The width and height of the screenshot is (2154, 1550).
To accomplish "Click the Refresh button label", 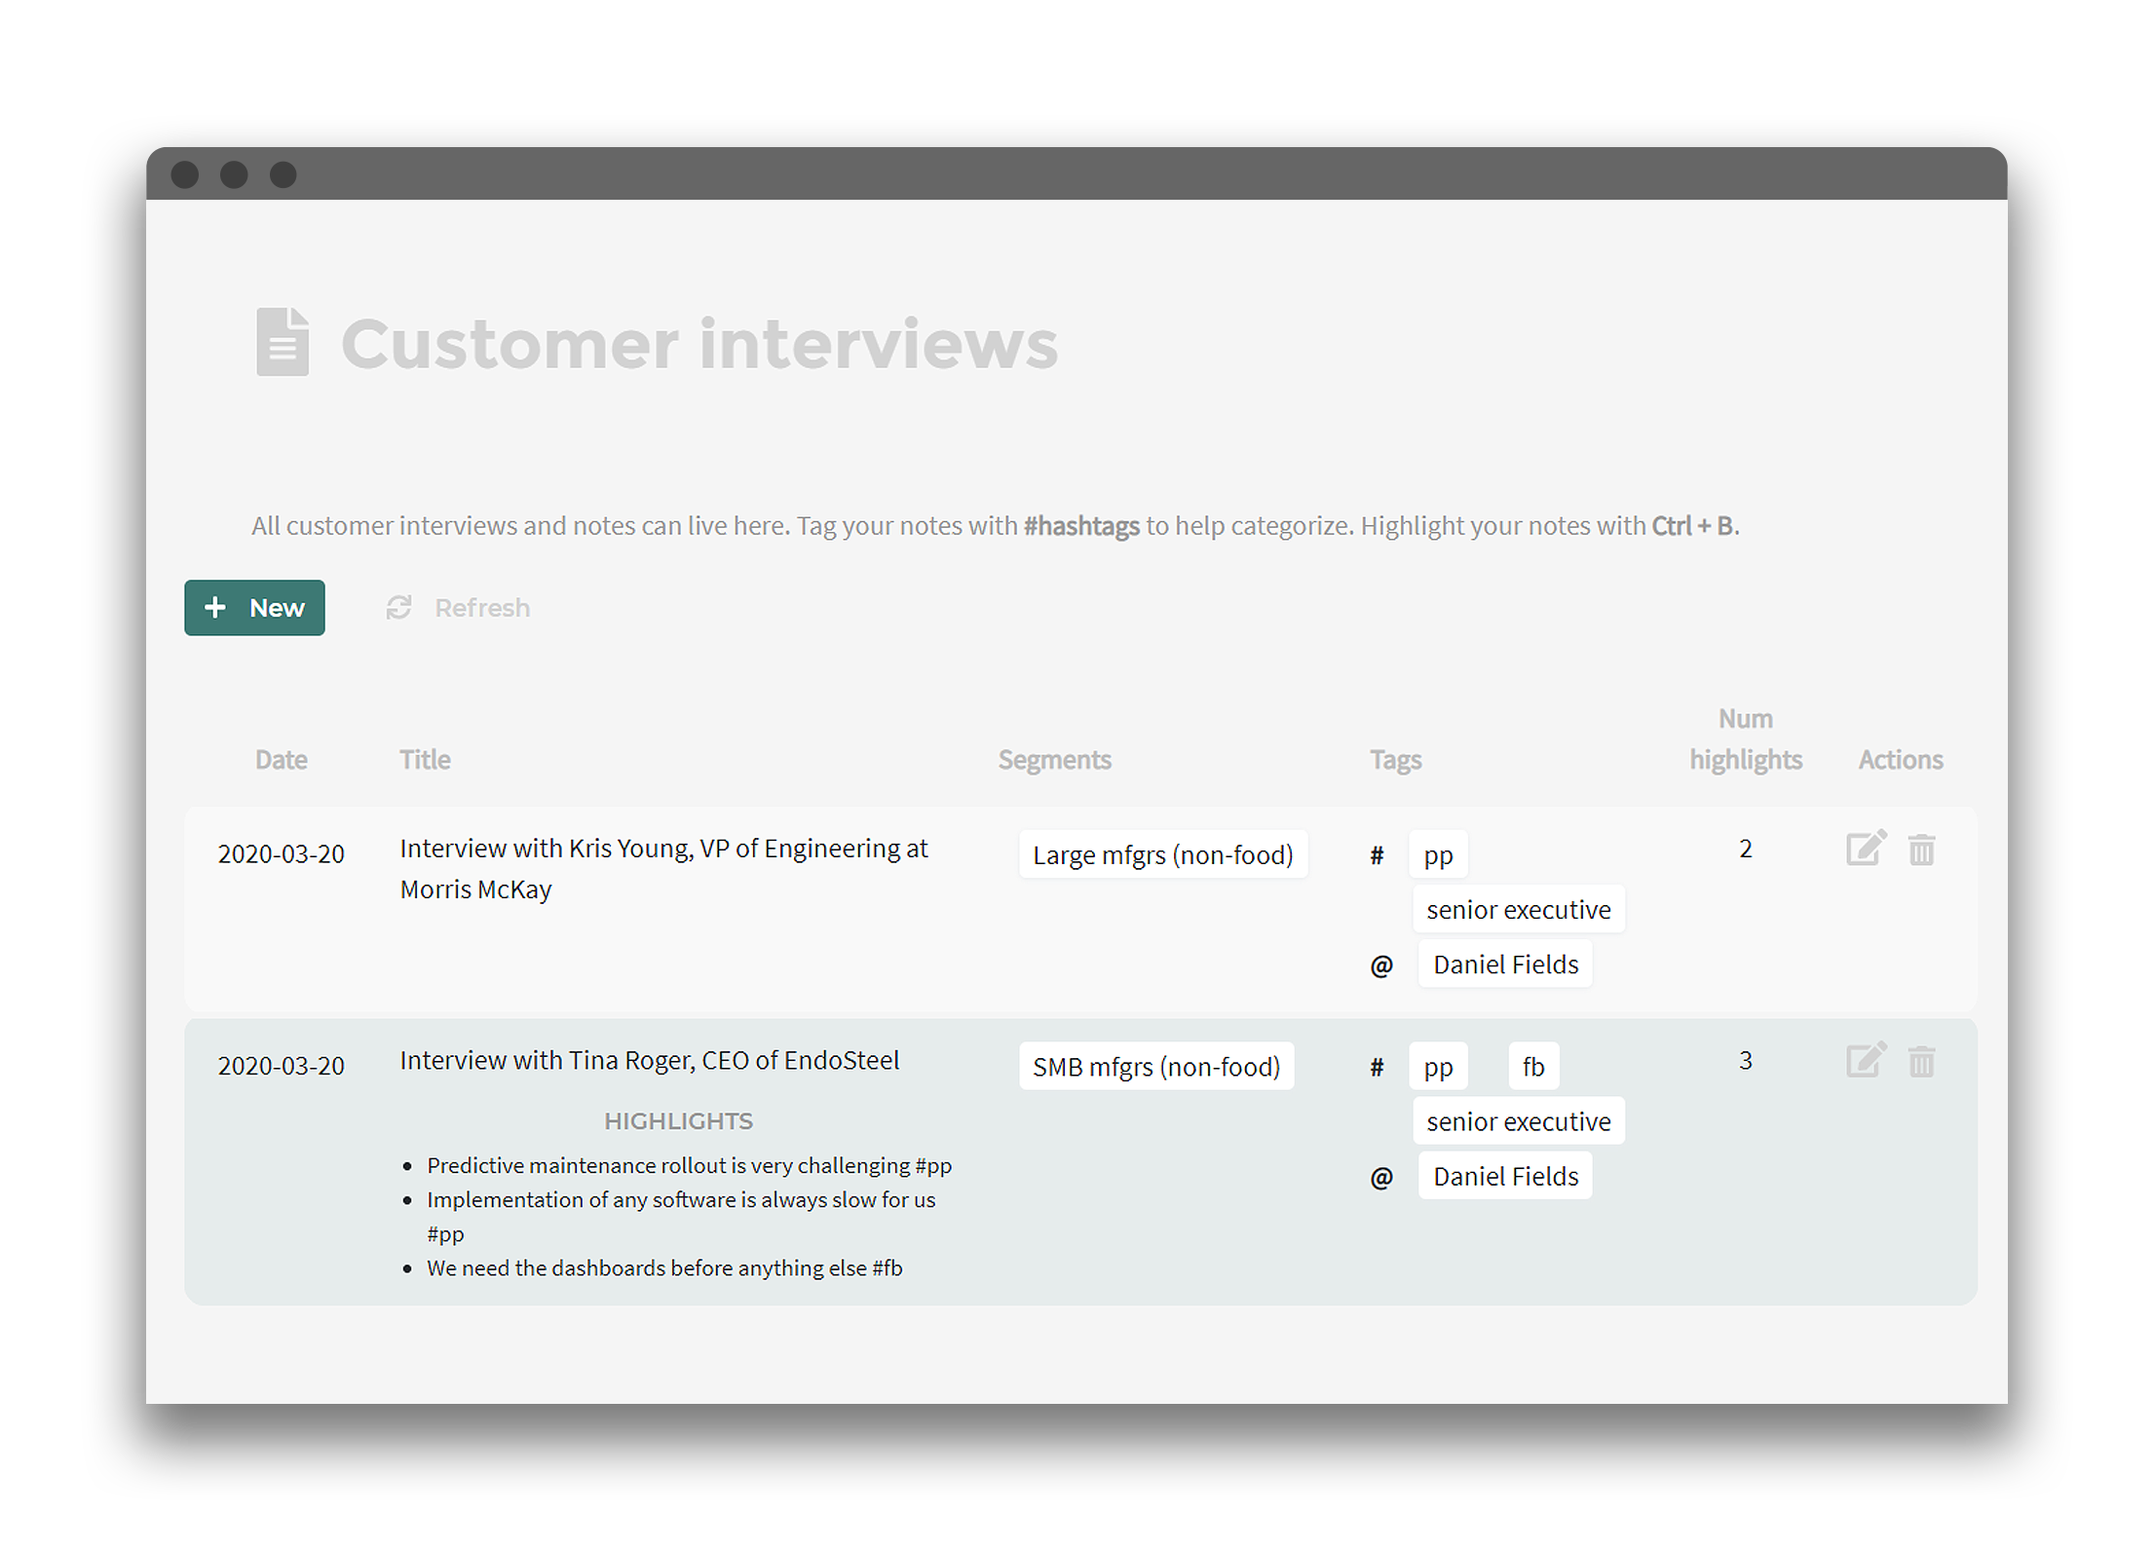I will (x=481, y=607).
